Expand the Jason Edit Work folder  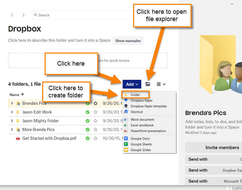pos(12,112)
